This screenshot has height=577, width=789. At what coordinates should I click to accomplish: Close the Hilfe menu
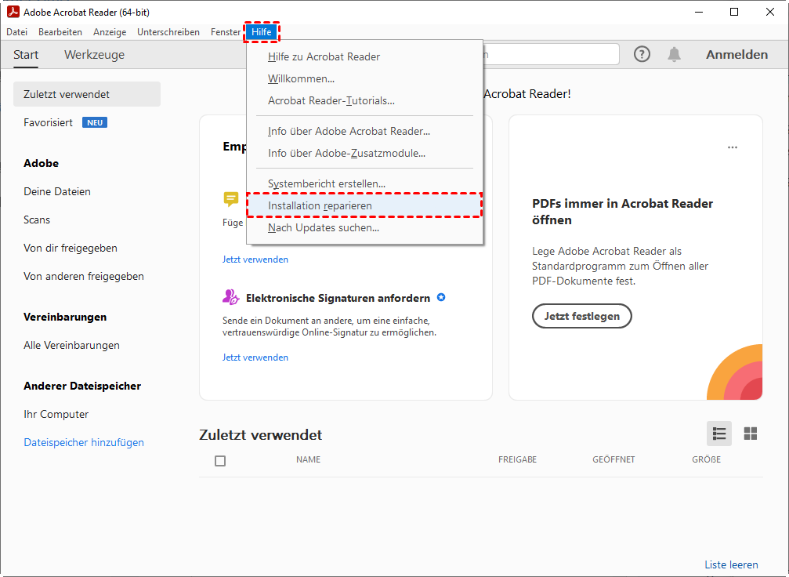pyautogui.click(x=262, y=31)
